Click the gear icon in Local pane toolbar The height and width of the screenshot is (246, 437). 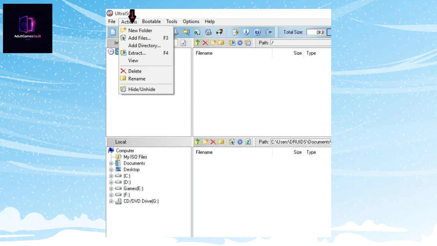[x=240, y=142]
